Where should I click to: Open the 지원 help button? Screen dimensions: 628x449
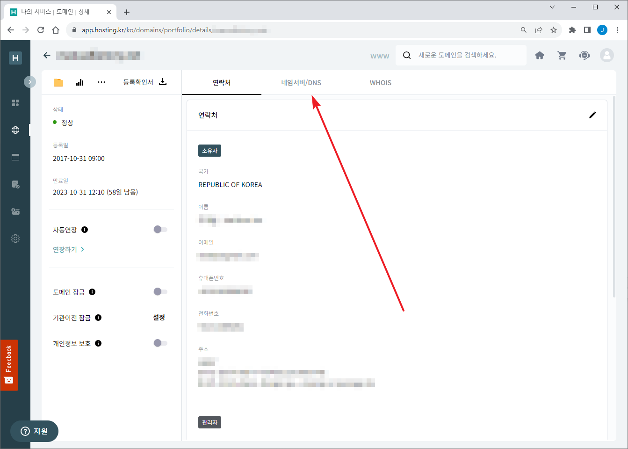35,431
